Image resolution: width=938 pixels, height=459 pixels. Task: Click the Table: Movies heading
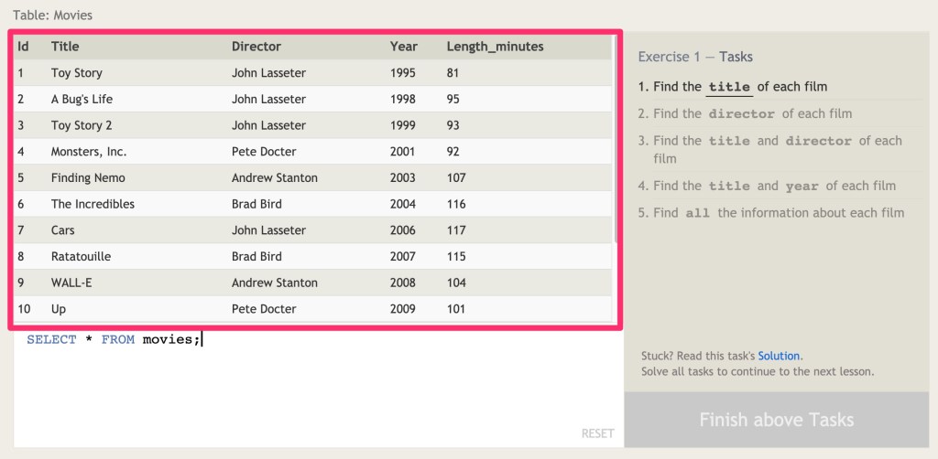52,15
